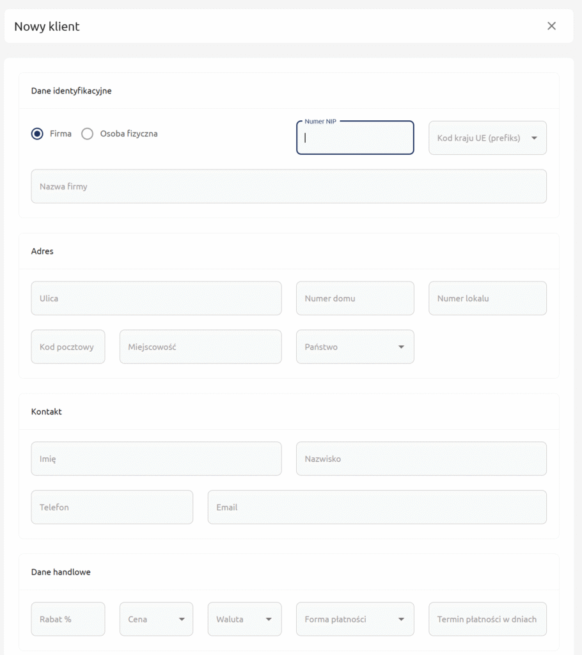The height and width of the screenshot is (655, 582).
Task: Expand the Państwo country dropdown
Action: [x=355, y=347]
